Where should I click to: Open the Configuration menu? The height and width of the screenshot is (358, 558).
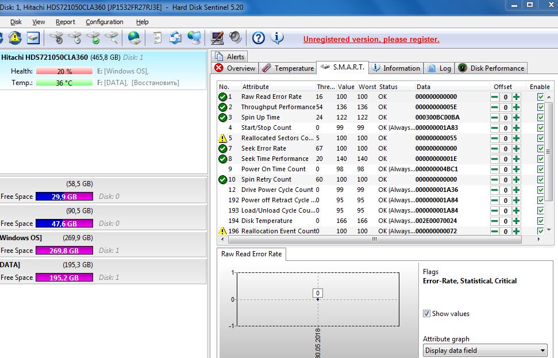tap(104, 22)
